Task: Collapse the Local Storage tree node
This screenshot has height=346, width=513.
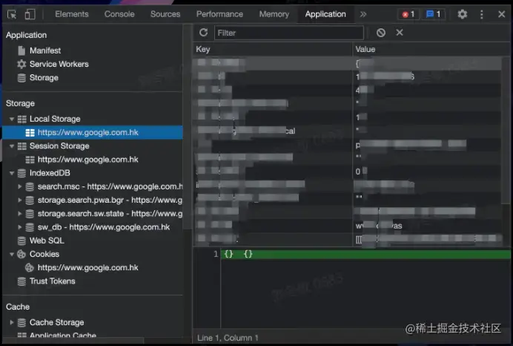Action: 12,119
